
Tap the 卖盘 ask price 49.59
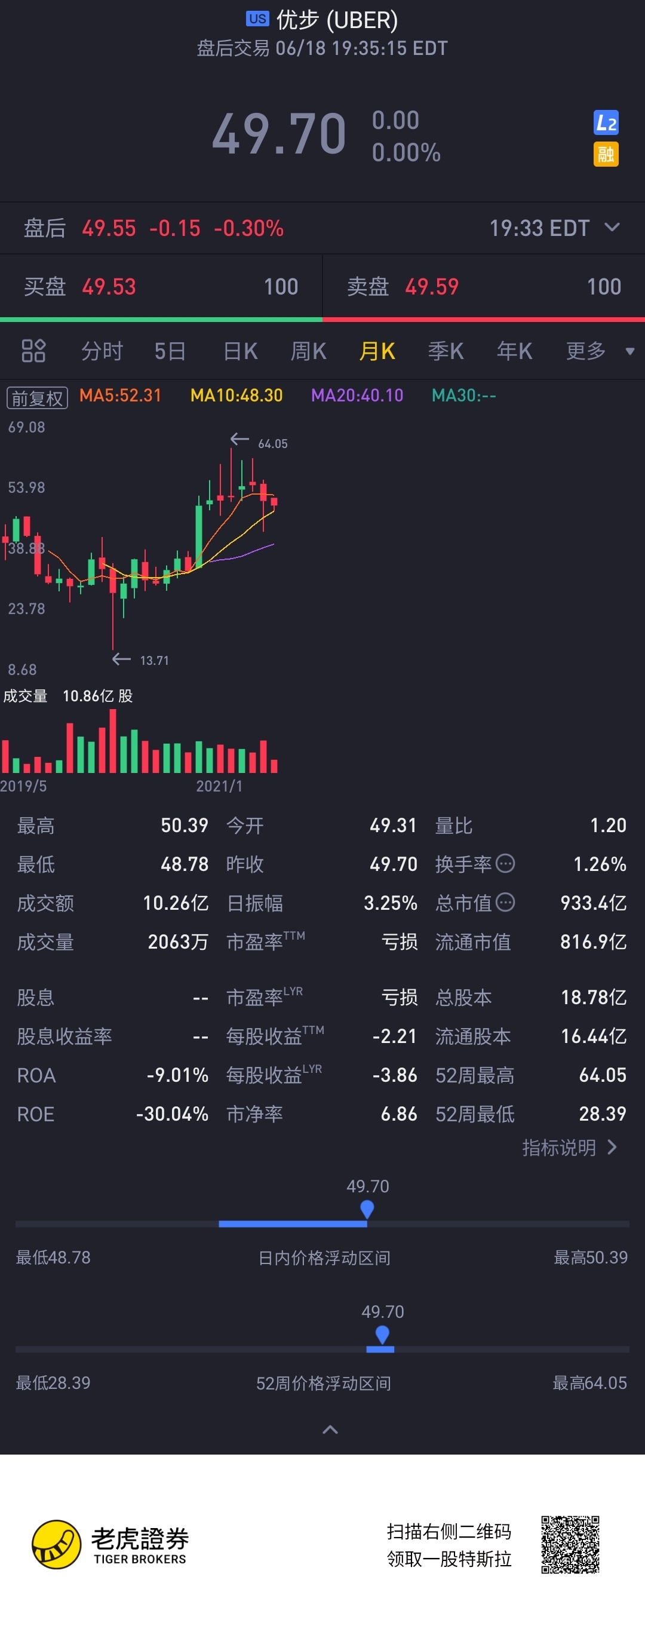click(x=432, y=287)
